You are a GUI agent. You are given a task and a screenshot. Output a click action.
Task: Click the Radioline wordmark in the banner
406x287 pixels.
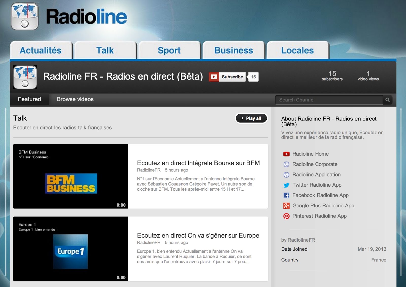tap(86, 16)
